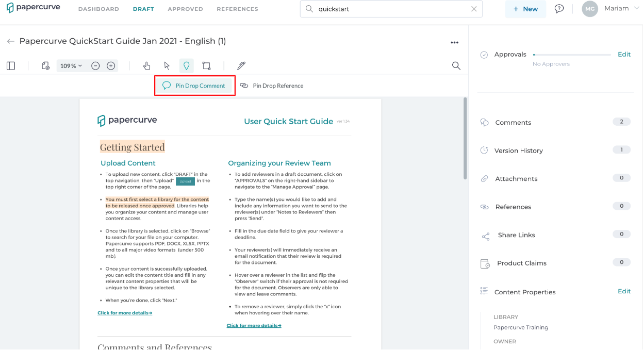Viewport: 643px width, 350px height.
Task: Click the document title text
Action: coord(123,41)
